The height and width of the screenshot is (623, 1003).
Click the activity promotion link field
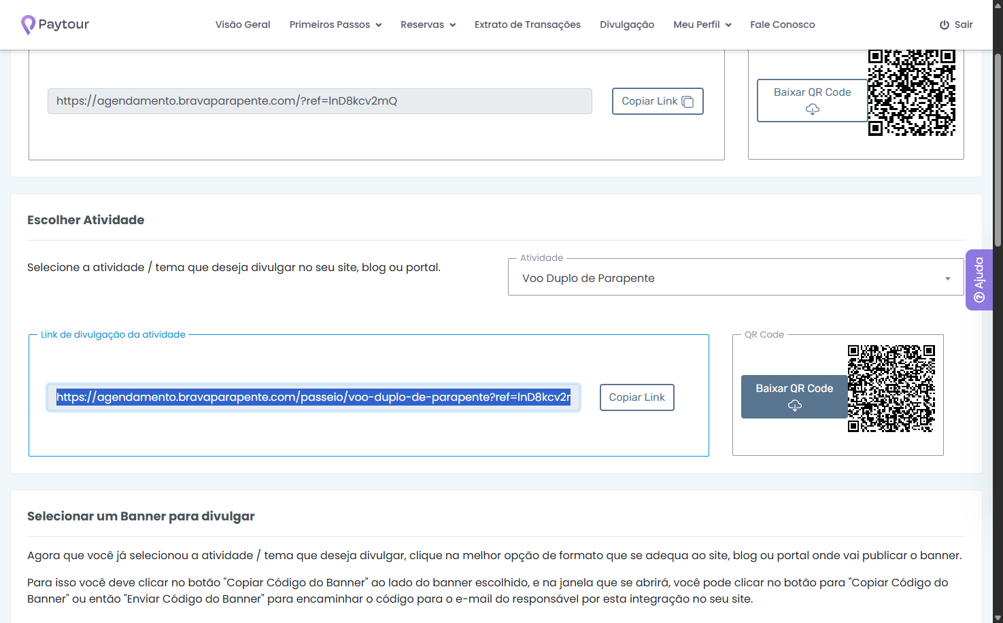313,397
